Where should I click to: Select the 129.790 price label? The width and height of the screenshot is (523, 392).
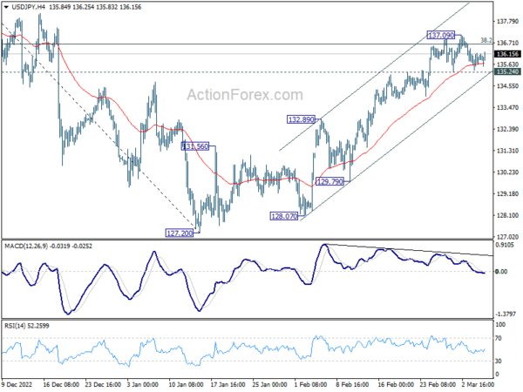click(329, 182)
